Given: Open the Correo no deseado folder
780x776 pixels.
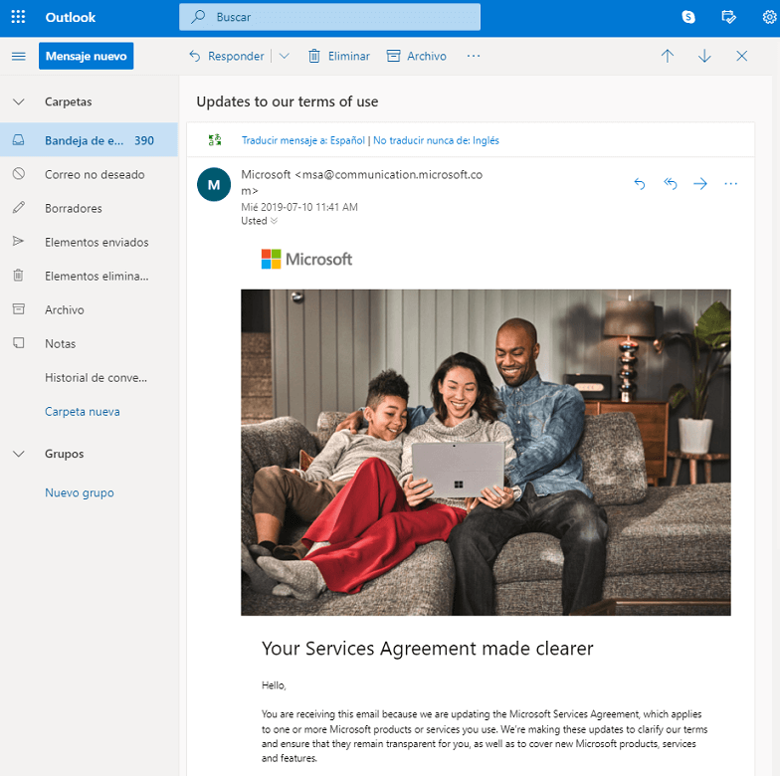Looking at the screenshot, I should (89, 174).
